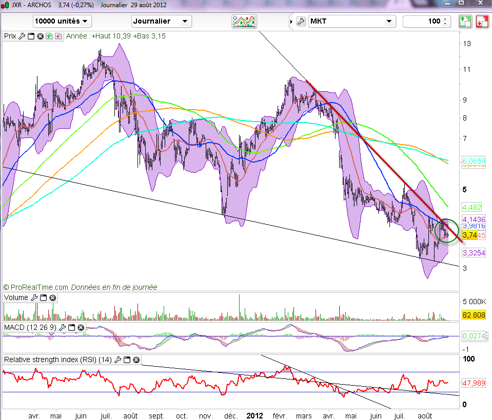Click the green buy order icon
Image resolution: width=492 pixels, height=420 pixels.
click(465, 22)
